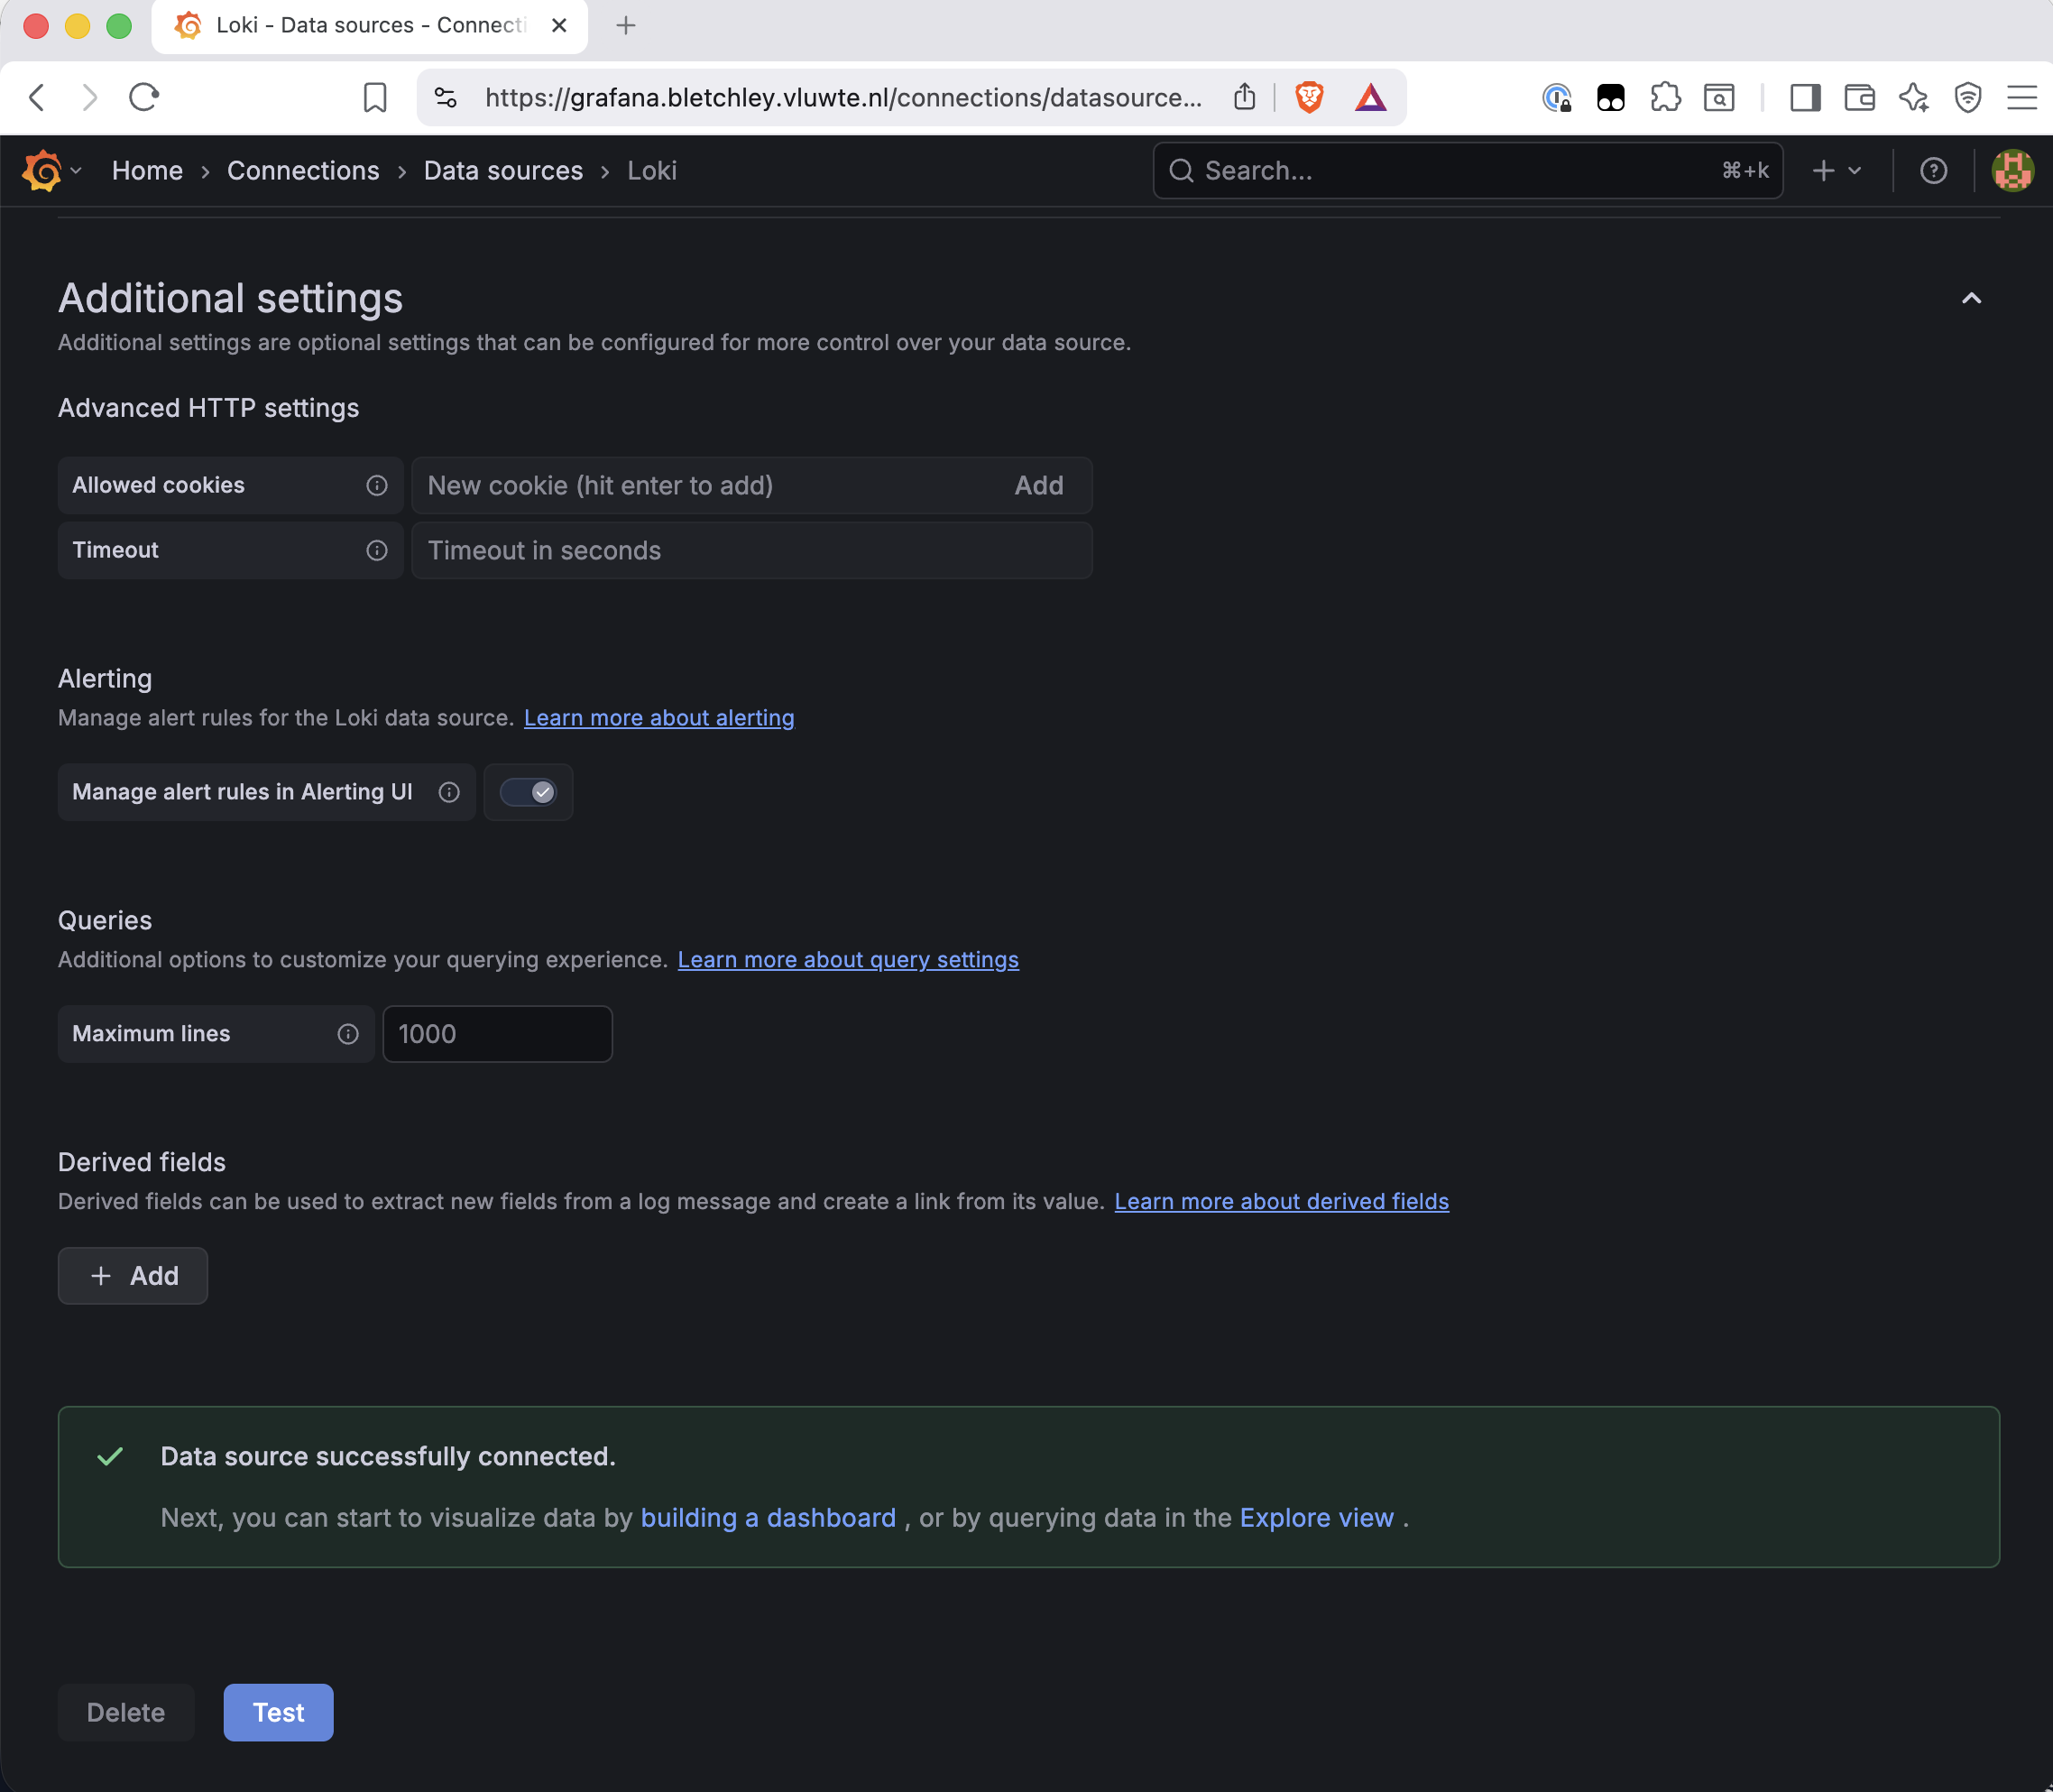Show info tooltip for Maximum lines
2053x1792 pixels.
click(x=347, y=1034)
